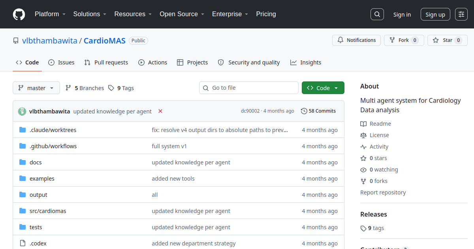Expand the Platform menu
The image size is (474, 249).
click(50, 14)
